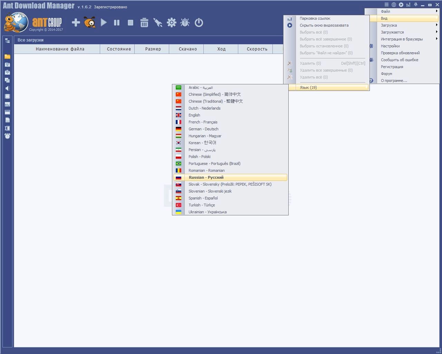Select the audio speaker category icon
The height and width of the screenshot is (354, 442).
[x=7, y=88]
